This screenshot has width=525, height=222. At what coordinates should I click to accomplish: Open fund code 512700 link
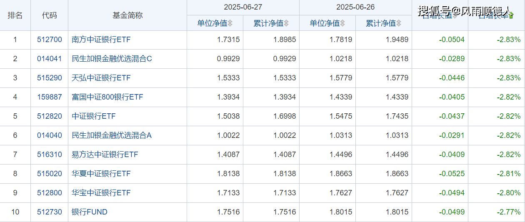click(49, 40)
